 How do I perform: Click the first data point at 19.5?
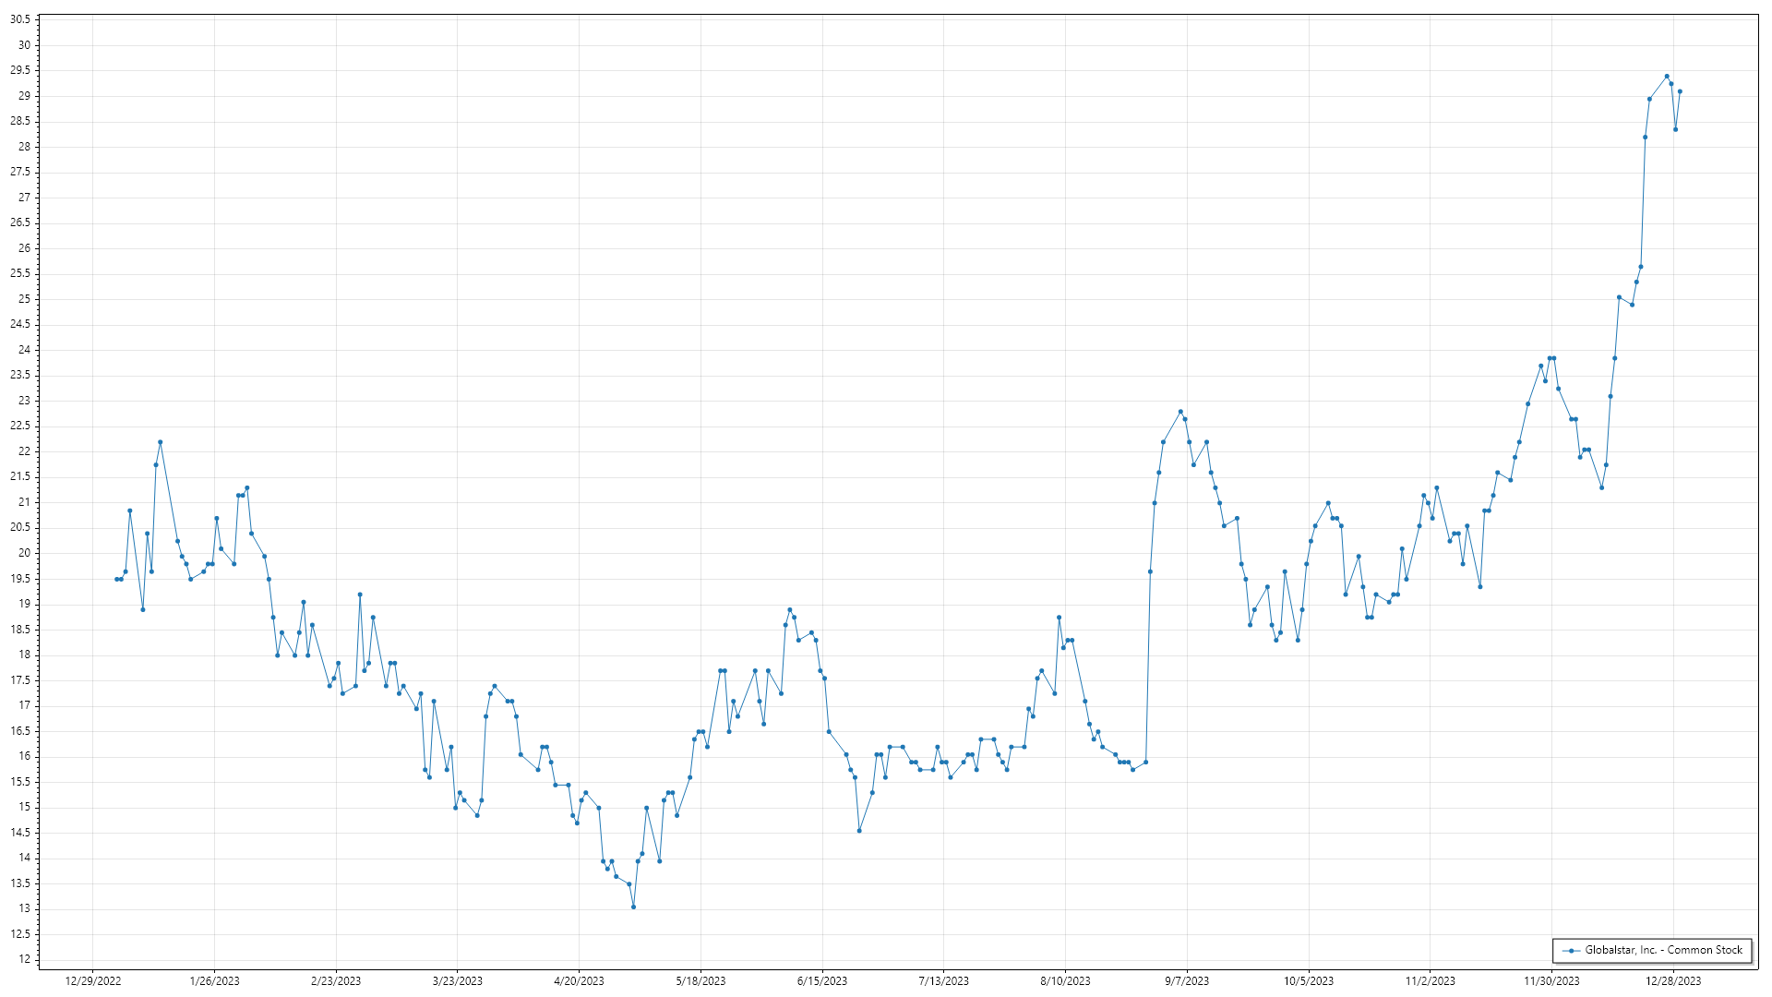(x=116, y=579)
